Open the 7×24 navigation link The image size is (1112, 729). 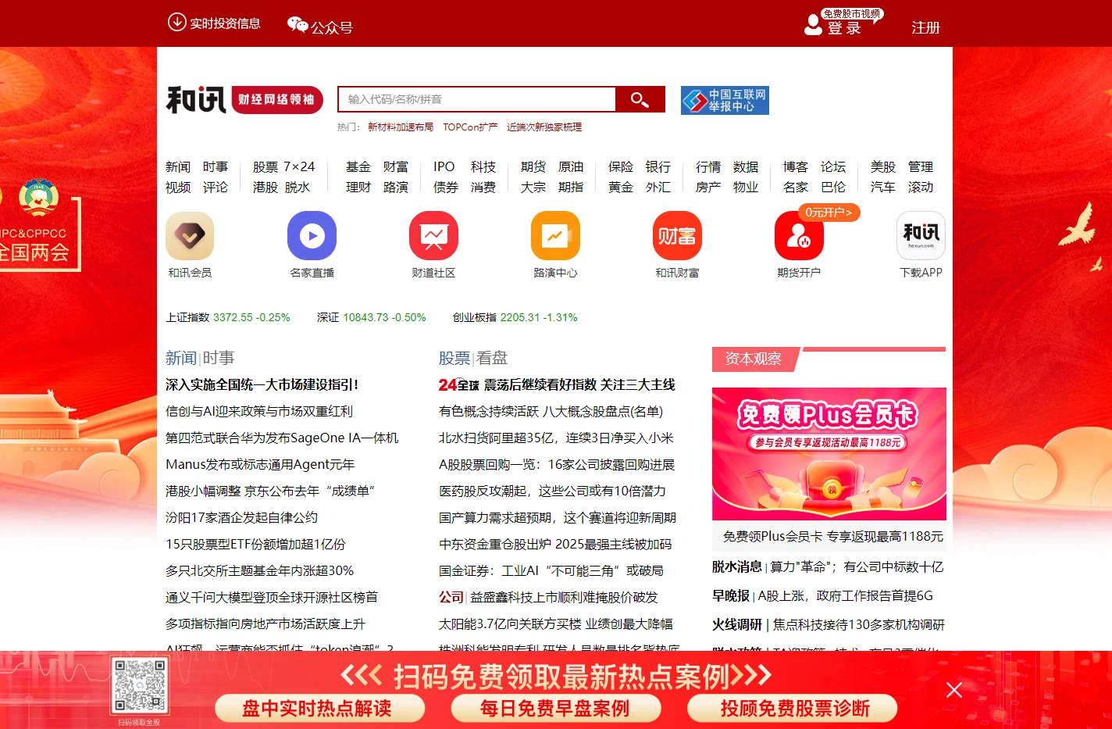(299, 166)
